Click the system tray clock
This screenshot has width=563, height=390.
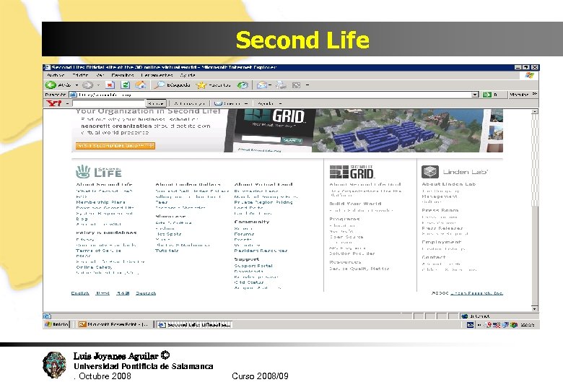528,325
